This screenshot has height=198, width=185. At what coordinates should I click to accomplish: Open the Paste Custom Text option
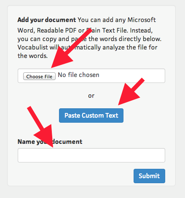tap(91, 115)
